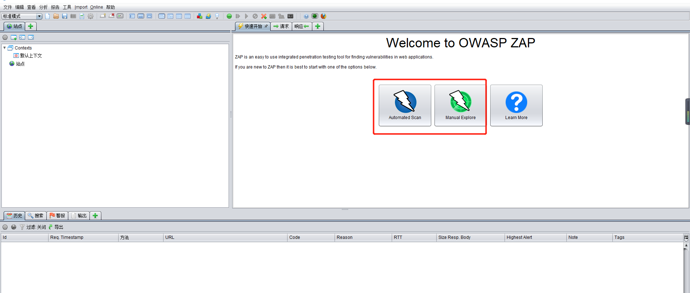The height and width of the screenshot is (293, 690).
Task: Start an Automated Scan
Action: pyautogui.click(x=405, y=105)
